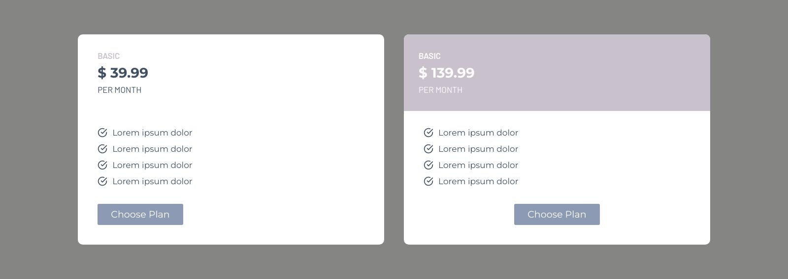The width and height of the screenshot is (788, 279).
Task: Click BASIC label on purple header
Action: (429, 56)
